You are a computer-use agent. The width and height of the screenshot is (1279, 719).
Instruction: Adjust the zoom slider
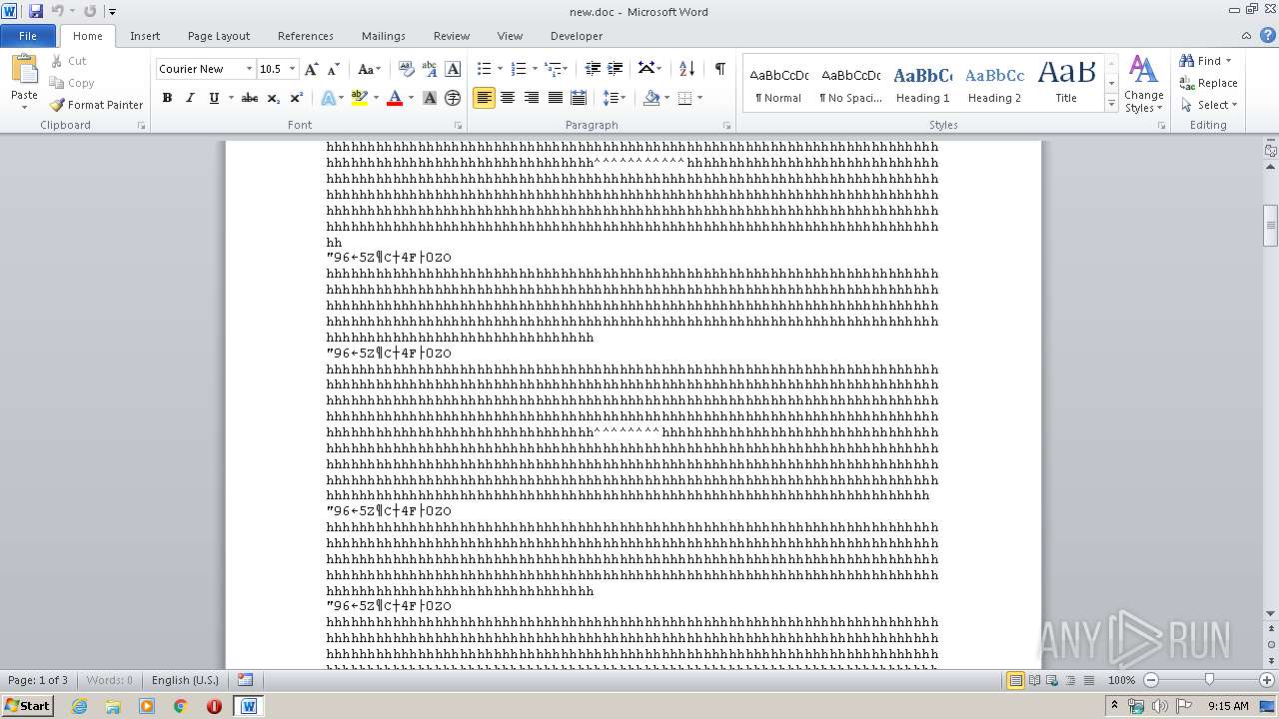1209,680
